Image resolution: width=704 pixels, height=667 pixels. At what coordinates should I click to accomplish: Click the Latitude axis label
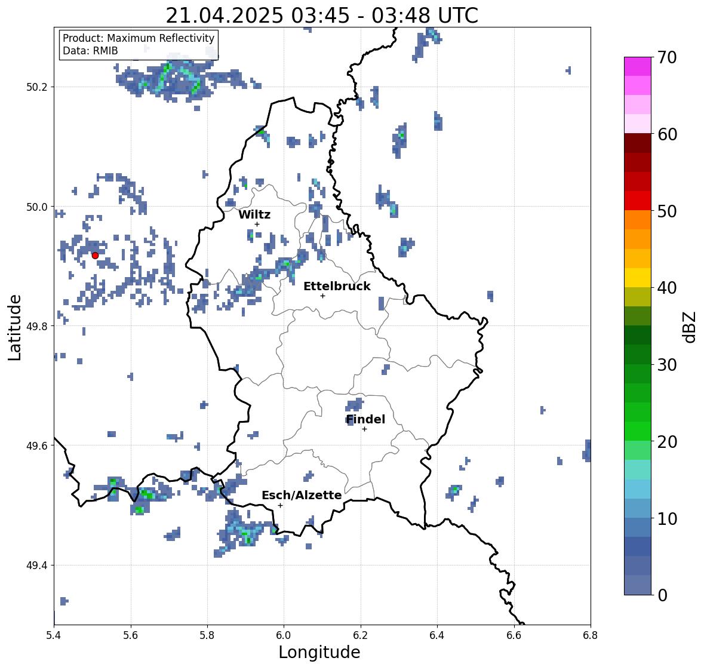(15, 327)
